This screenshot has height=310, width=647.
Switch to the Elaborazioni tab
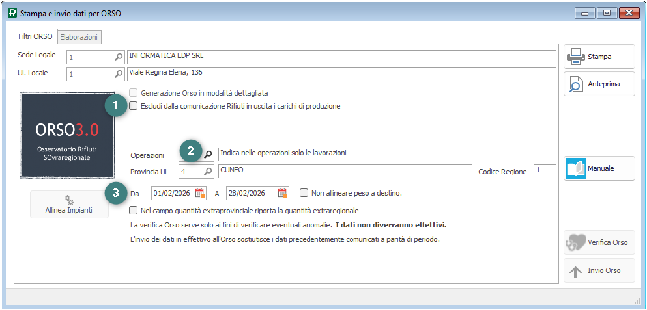point(80,37)
